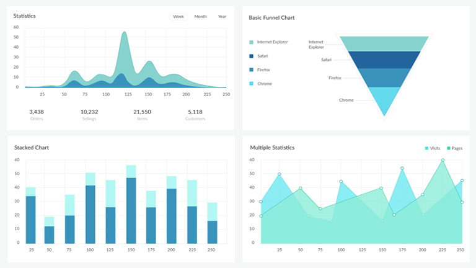Open the Year view in Statistics
Image resolution: width=476 pixels, height=268 pixels.
[x=222, y=17]
